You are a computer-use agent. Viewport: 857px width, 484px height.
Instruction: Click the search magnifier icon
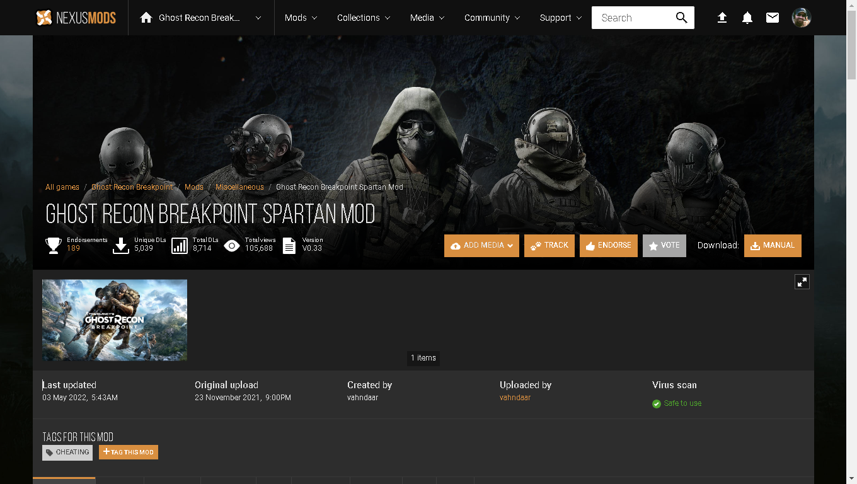click(x=681, y=18)
